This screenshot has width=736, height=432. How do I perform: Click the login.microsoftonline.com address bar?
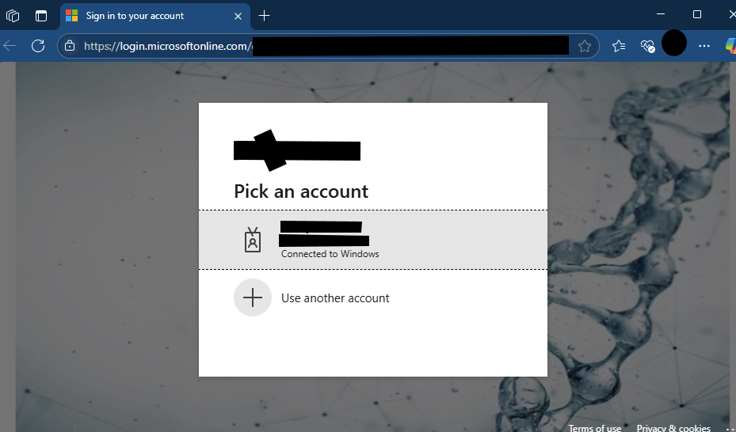point(328,46)
